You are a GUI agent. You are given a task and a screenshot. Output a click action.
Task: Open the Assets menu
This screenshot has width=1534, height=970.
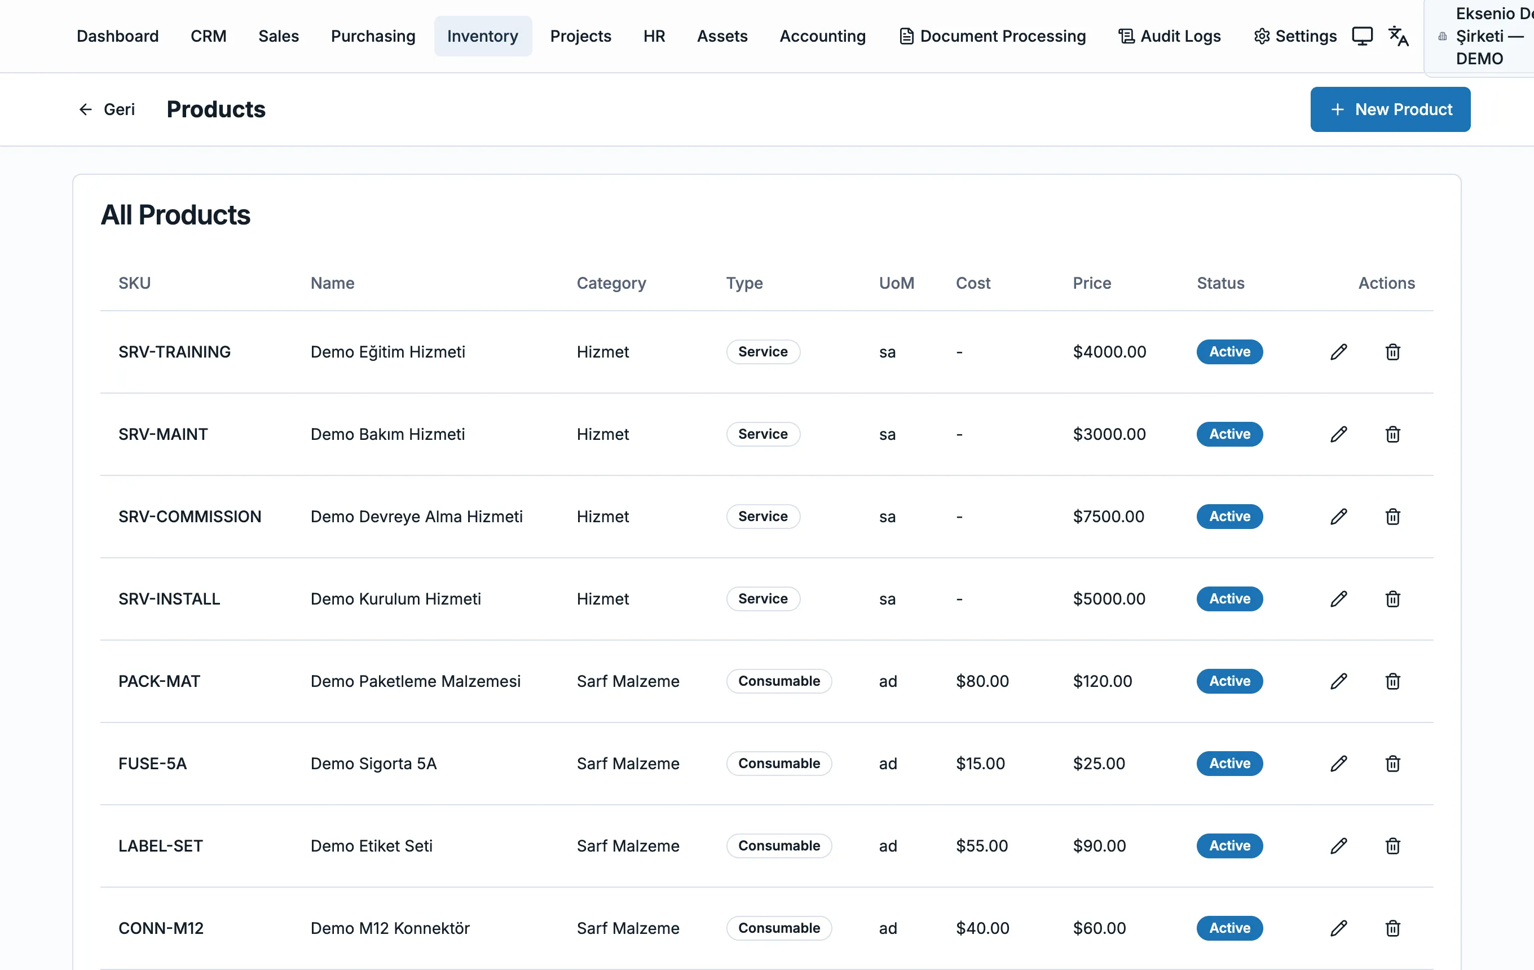click(x=722, y=36)
